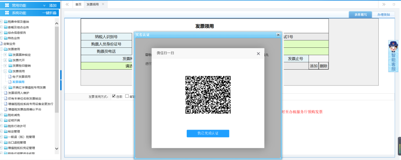Click the 发票代开 folder icon

(x=10, y=60)
